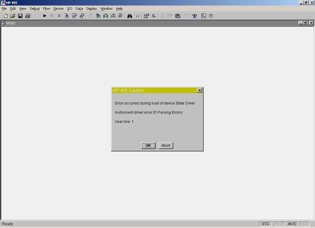Click the Find binoculars icon
The width and height of the screenshot is (315, 228).
click(130, 16)
